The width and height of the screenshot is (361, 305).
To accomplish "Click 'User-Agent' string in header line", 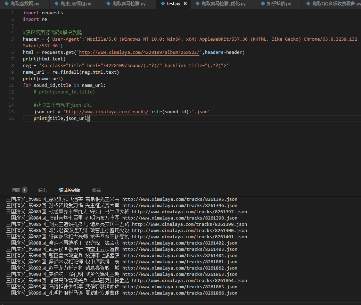I will click(66, 39).
